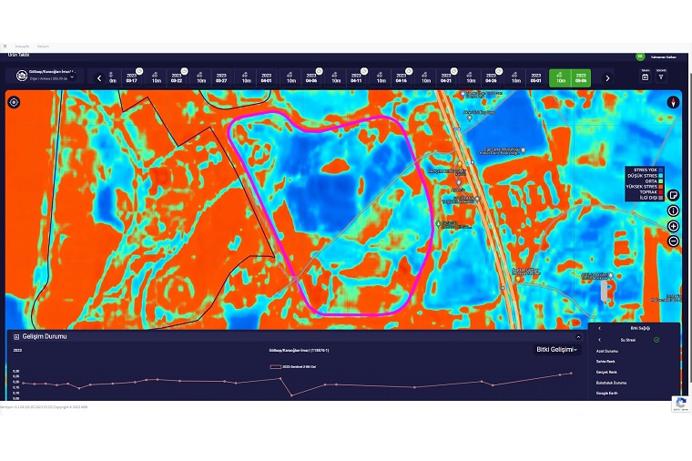This screenshot has width=692, height=461.
Task: Click the YÜKSEK STRES legend color swatch
Action: [x=662, y=187]
